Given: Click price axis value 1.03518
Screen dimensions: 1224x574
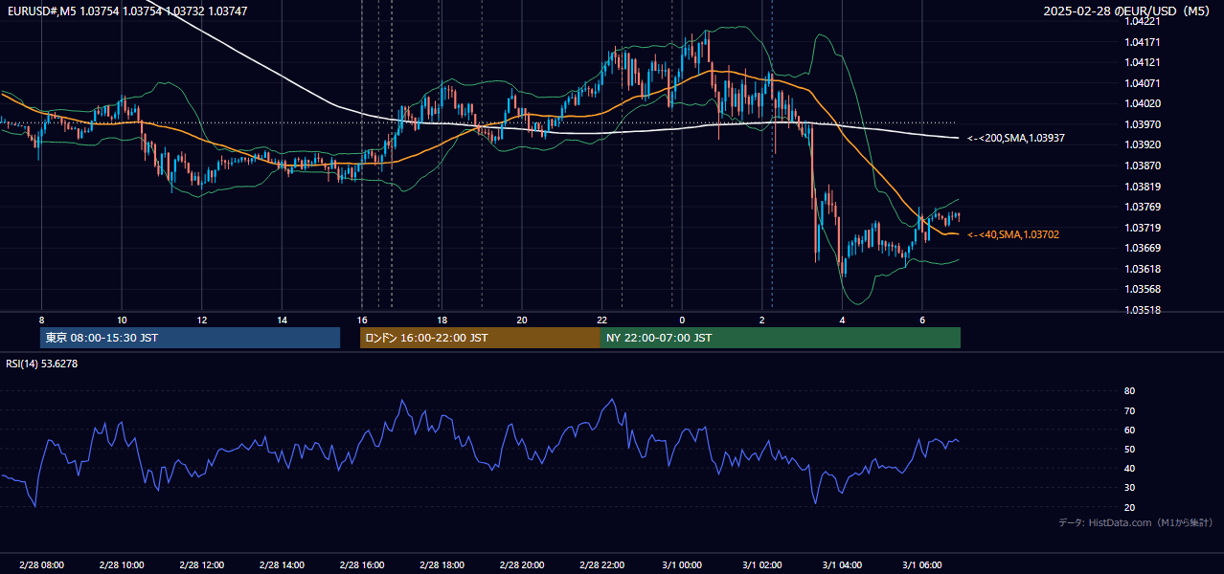Looking at the screenshot, I should pyautogui.click(x=1144, y=310).
